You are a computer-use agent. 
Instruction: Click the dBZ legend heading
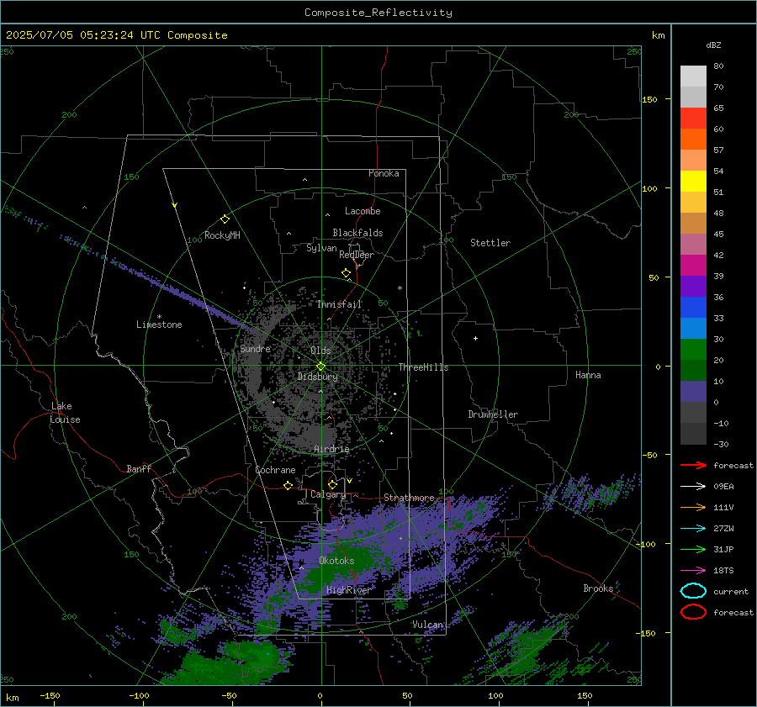point(713,45)
